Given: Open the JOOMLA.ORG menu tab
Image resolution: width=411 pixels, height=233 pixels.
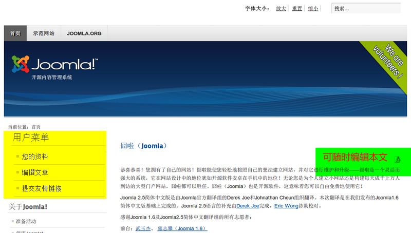Looking at the screenshot, I should coord(84,33).
